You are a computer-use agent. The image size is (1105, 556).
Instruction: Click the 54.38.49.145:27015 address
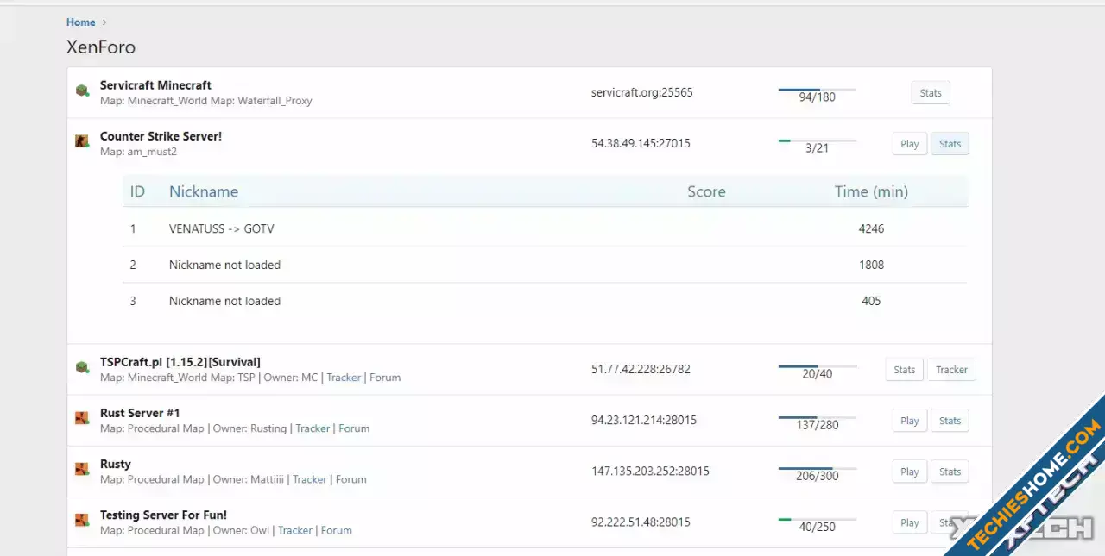tap(641, 143)
